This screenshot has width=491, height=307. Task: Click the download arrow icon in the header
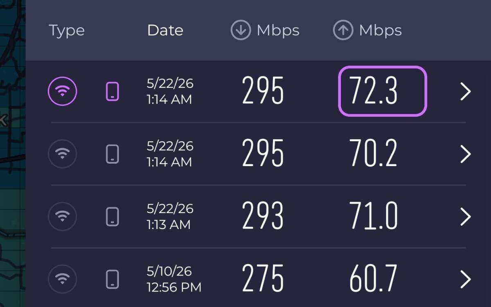[241, 30]
